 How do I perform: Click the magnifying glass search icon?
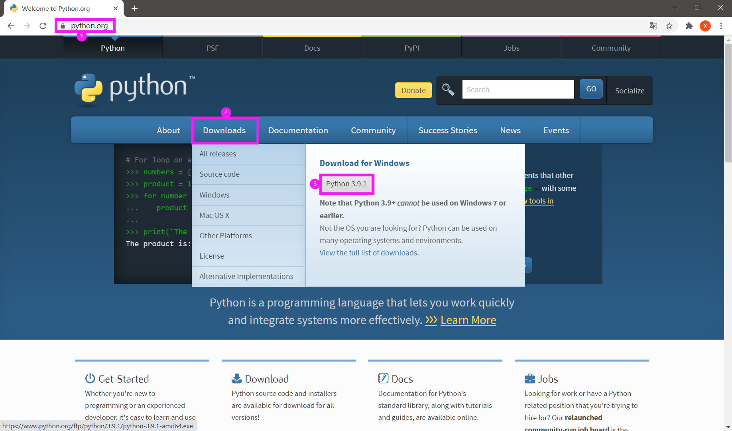(x=448, y=90)
